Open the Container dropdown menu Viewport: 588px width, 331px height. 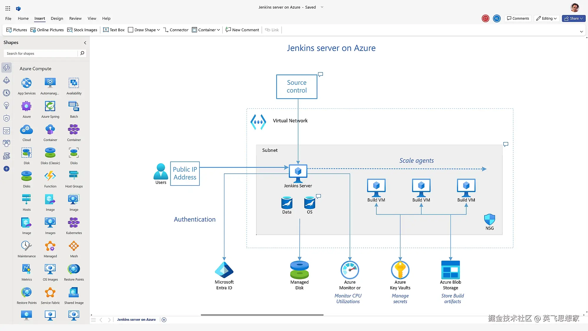click(218, 30)
